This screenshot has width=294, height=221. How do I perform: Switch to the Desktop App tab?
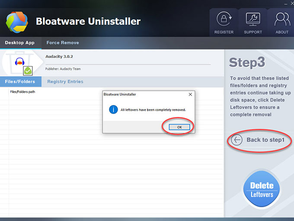click(x=21, y=43)
